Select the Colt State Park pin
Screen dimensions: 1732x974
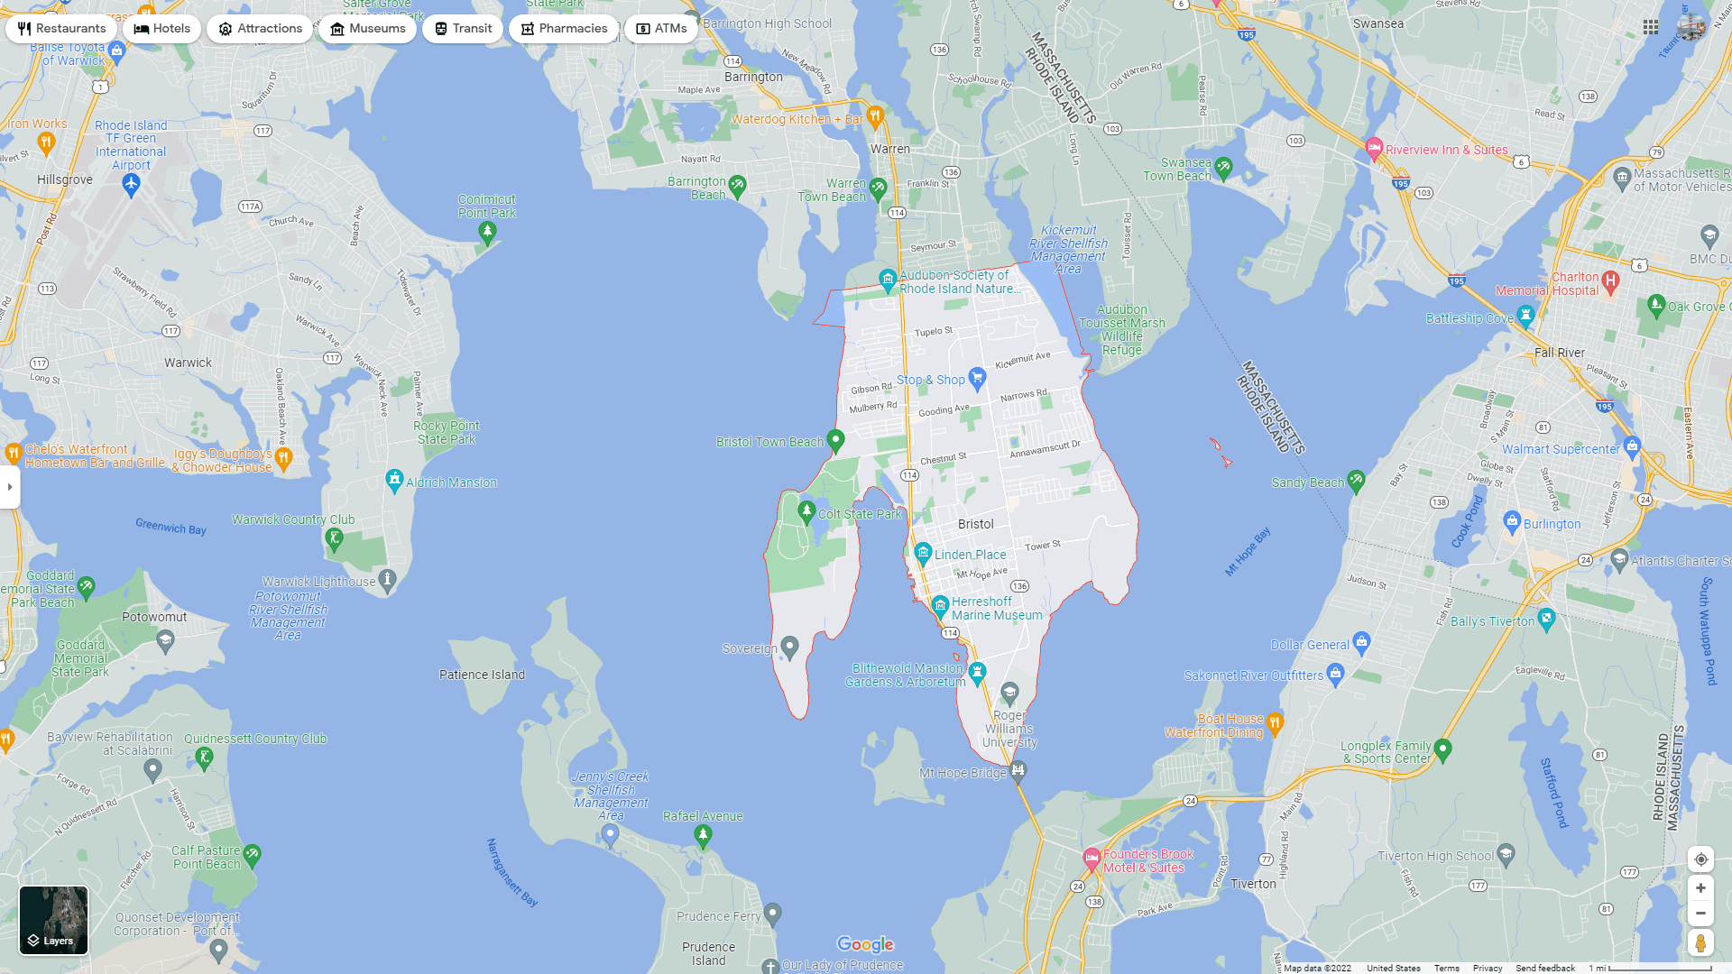pos(806,511)
